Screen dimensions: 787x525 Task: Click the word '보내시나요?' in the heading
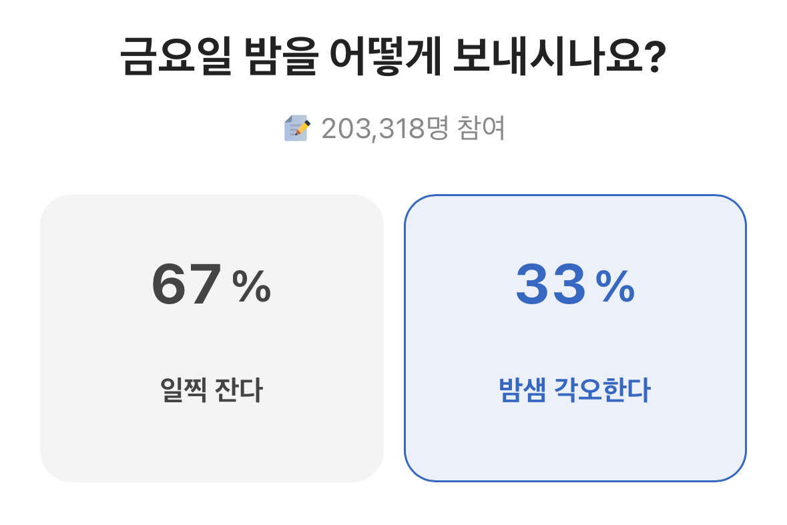coord(557,57)
